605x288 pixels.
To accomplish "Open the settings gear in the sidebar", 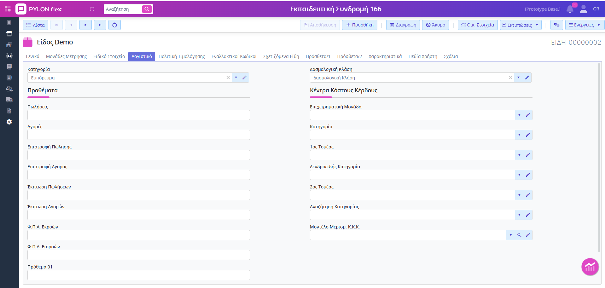I will click(9, 122).
